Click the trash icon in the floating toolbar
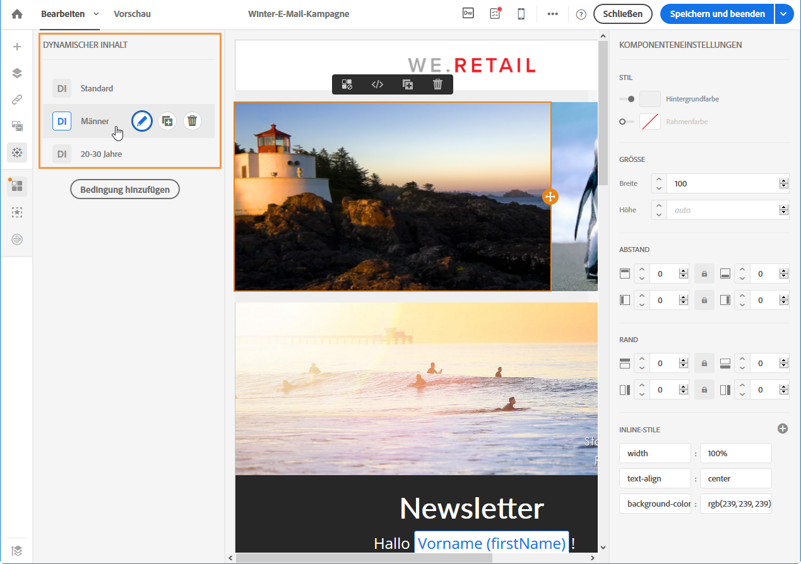 (x=437, y=84)
